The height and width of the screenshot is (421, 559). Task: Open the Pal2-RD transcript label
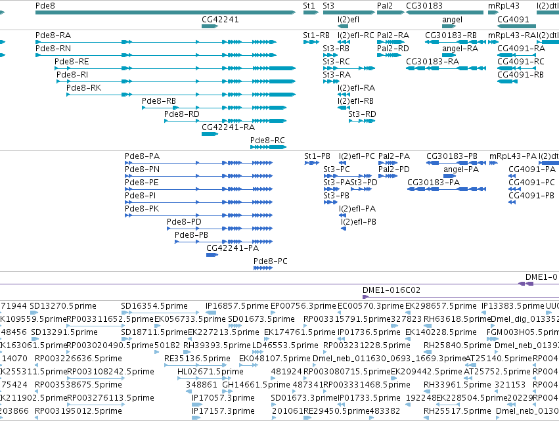(x=393, y=49)
